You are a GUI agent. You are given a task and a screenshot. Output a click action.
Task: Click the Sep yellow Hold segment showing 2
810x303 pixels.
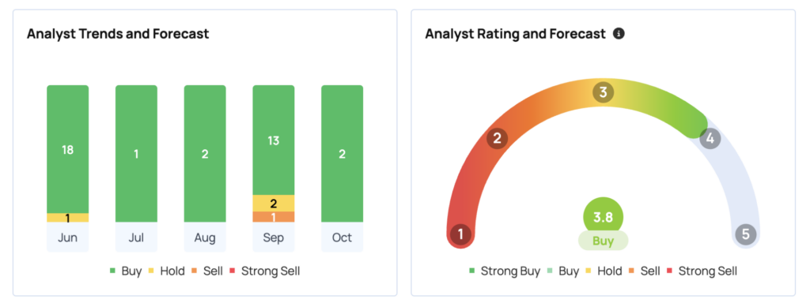273,203
